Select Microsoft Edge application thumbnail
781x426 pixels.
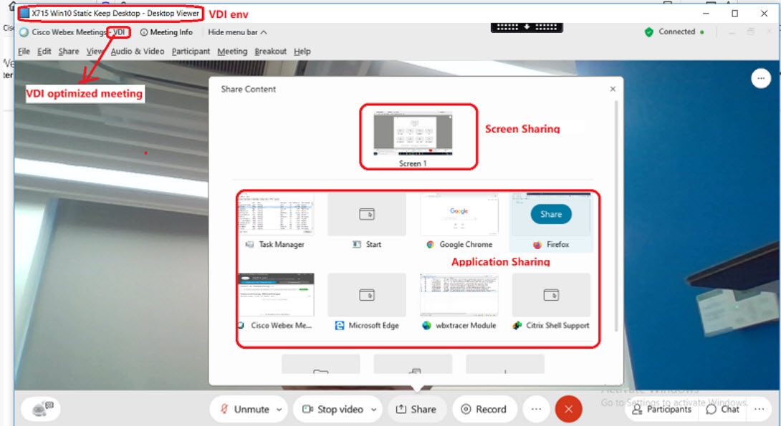tap(367, 294)
